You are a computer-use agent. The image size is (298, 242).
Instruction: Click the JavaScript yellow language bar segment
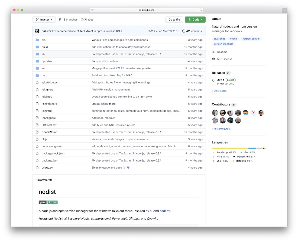point(230,148)
